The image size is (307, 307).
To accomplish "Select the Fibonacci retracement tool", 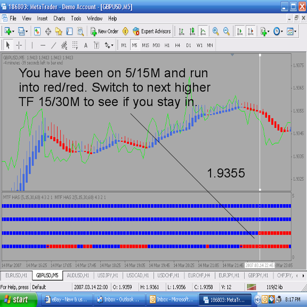I will coord(75,45).
